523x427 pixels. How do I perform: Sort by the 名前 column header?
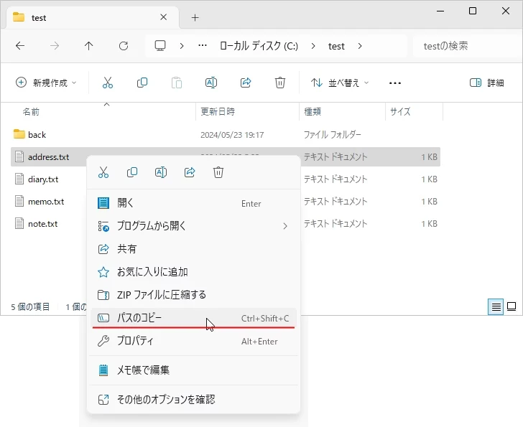click(31, 111)
